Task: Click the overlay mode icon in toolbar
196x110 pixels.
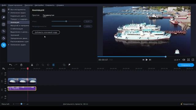Action: 64,65
